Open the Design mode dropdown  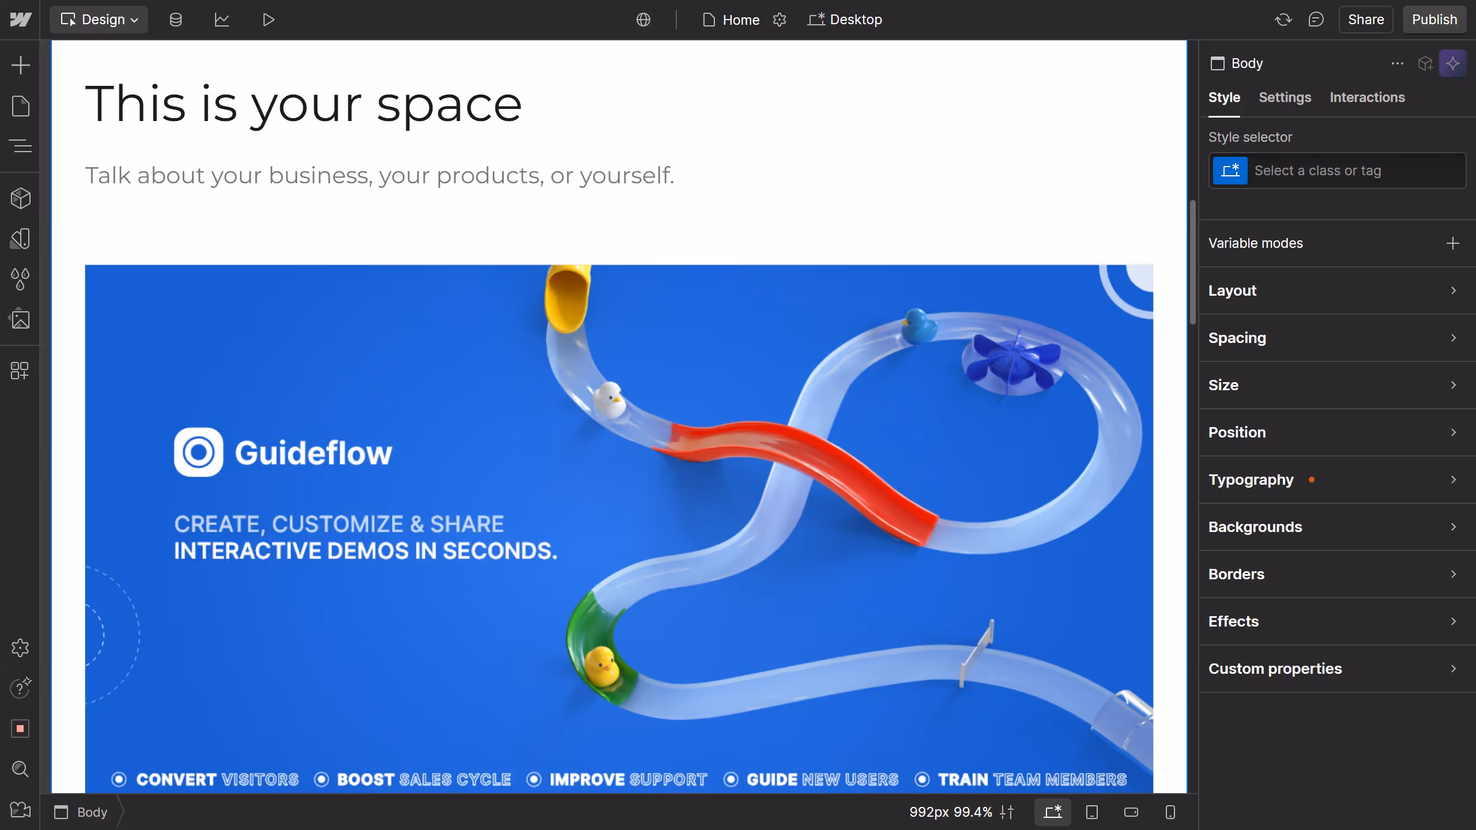[99, 19]
